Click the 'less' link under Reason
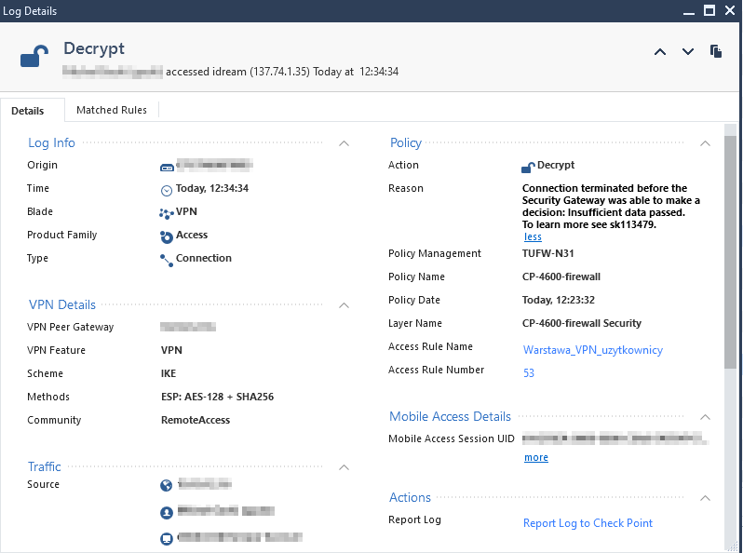Viewport: 743px width, 553px height. tap(533, 236)
